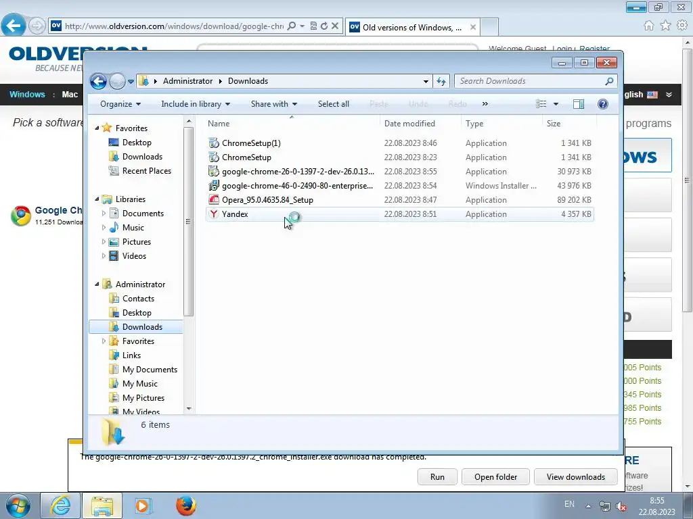Expand the Pictures library
Image resolution: width=693 pixels, height=519 pixels.
104,241
